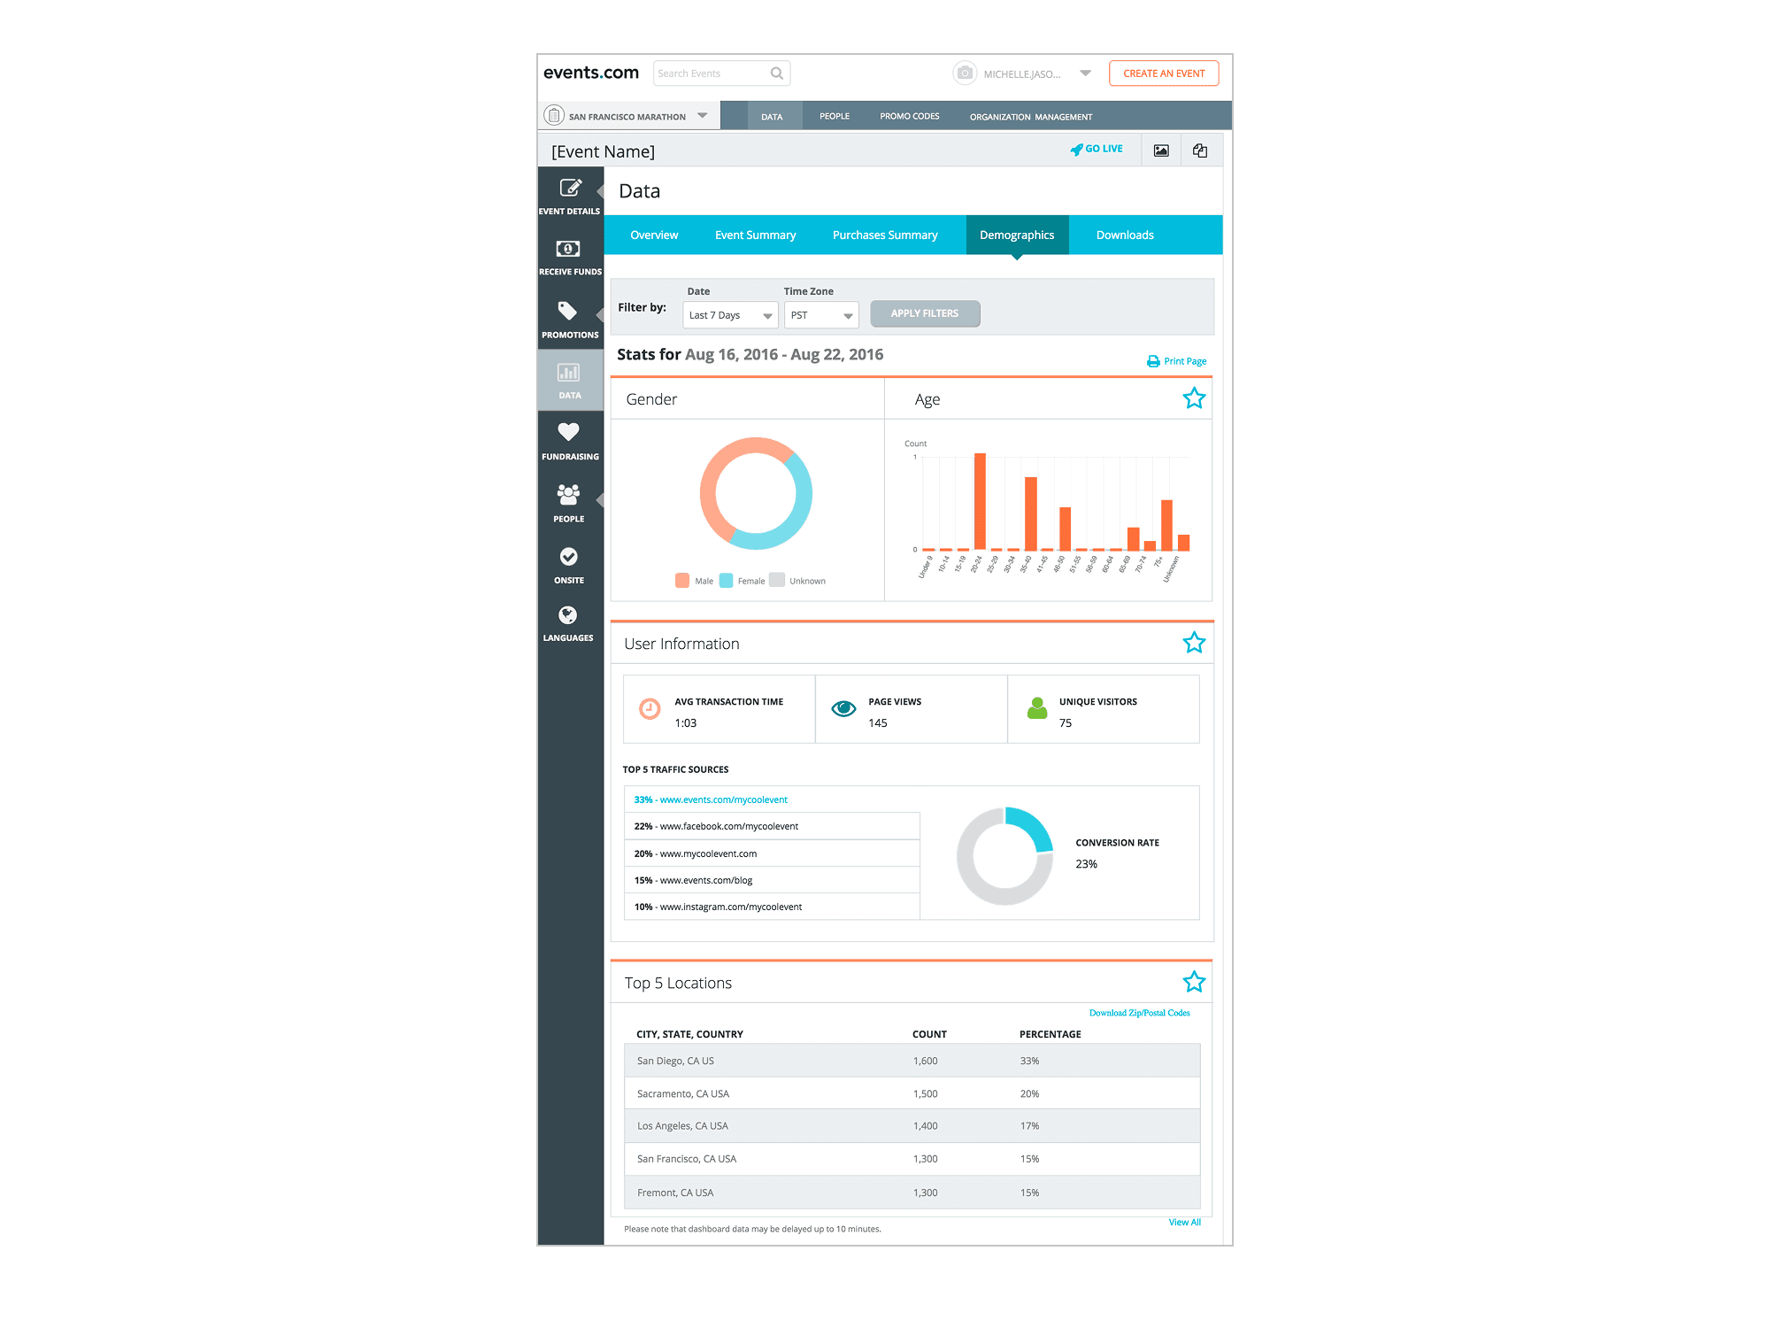
Task: Open the Last 7 Days date dropdown
Action: 730,315
